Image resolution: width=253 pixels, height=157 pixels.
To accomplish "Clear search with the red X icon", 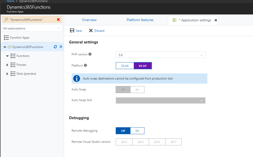I will click(x=58, y=20).
